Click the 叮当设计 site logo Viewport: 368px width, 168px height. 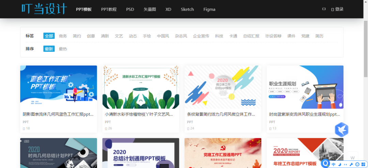tap(44, 9)
